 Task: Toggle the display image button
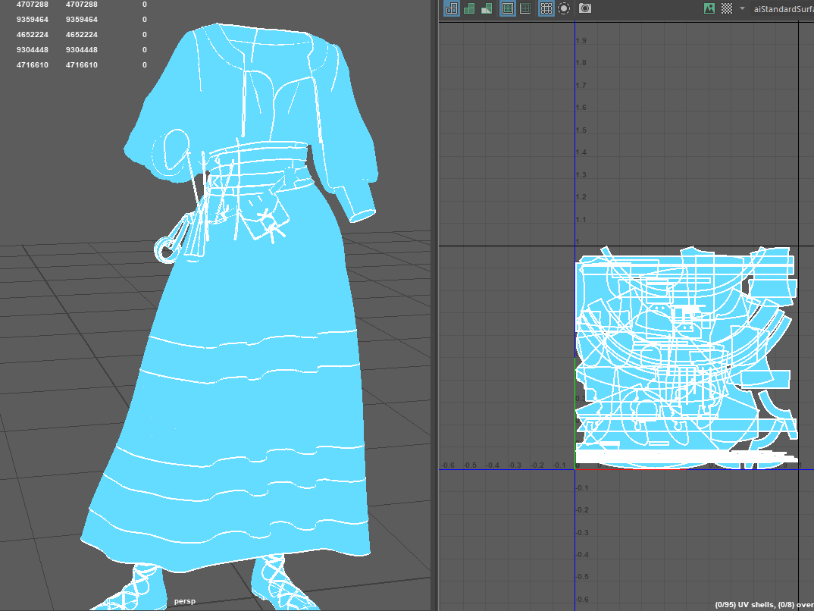point(709,8)
